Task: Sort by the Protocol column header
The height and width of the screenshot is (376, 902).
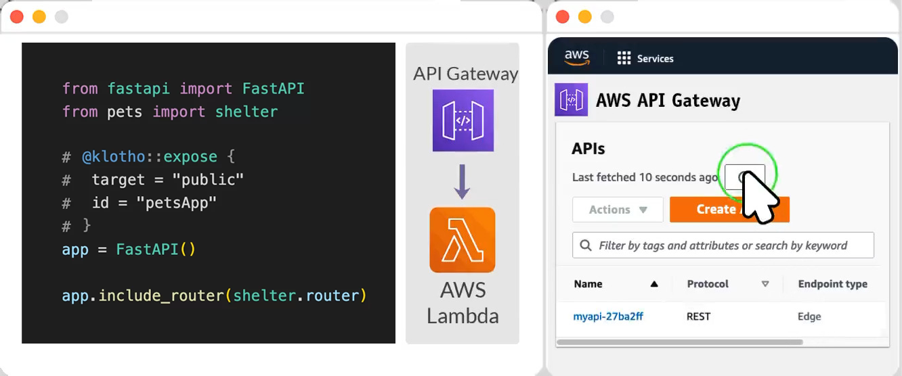Action: (x=708, y=284)
